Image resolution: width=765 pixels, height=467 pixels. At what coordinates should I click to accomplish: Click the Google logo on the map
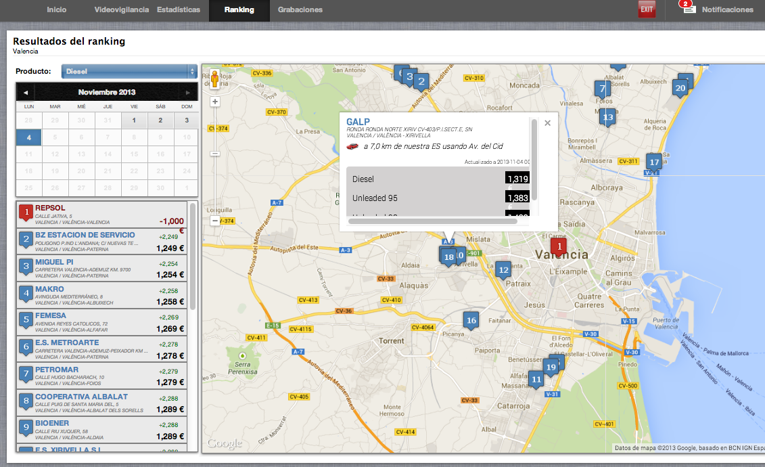tap(225, 443)
